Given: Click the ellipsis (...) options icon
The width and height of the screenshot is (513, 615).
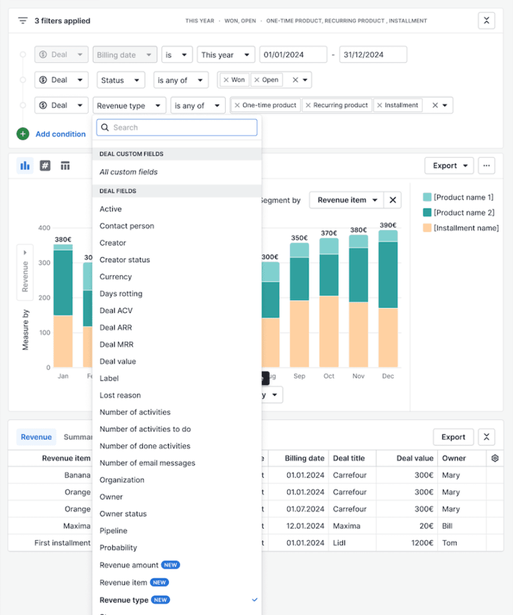Looking at the screenshot, I should 487,165.
